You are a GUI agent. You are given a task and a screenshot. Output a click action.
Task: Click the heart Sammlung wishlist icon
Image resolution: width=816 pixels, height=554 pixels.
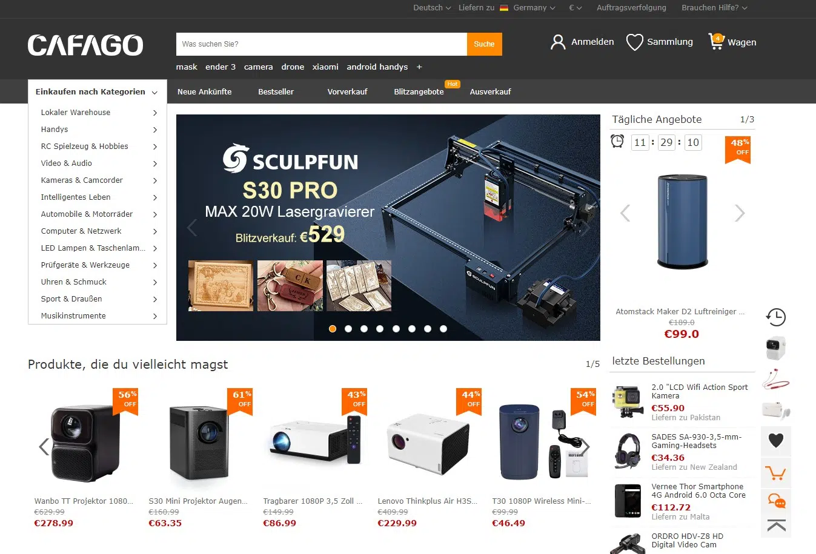(634, 42)
